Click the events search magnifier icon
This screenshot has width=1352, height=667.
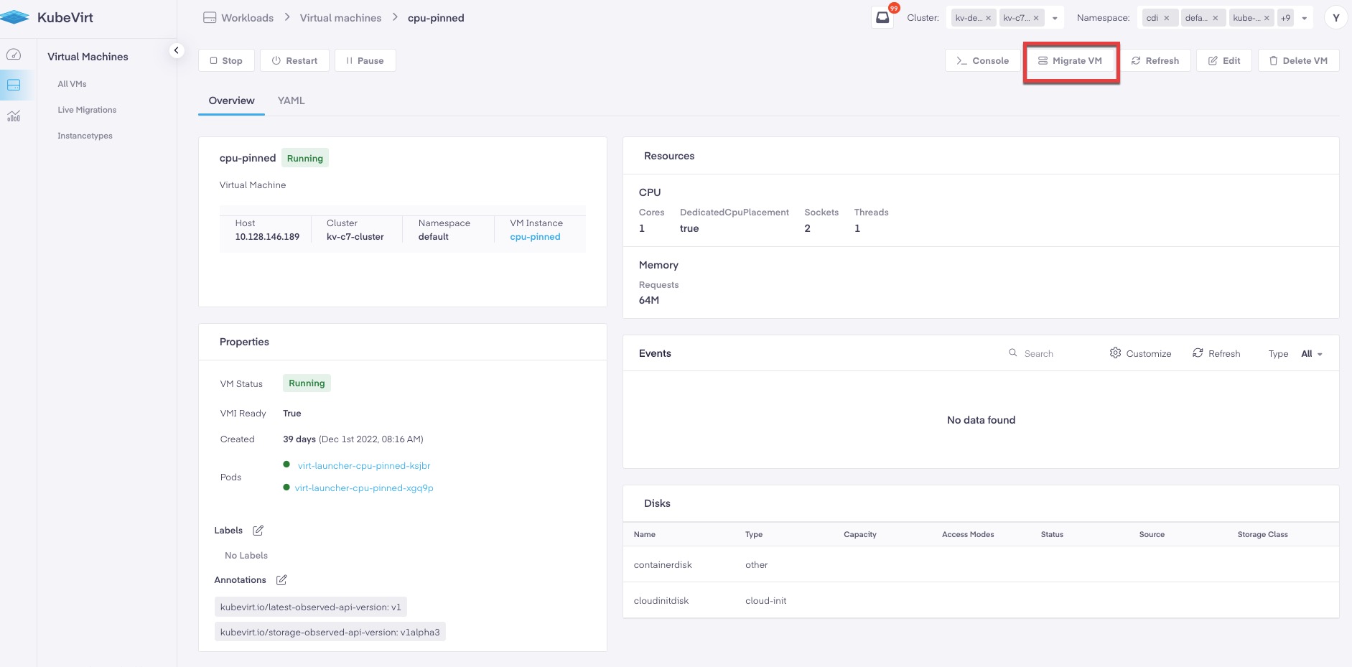click(1013, 353)
